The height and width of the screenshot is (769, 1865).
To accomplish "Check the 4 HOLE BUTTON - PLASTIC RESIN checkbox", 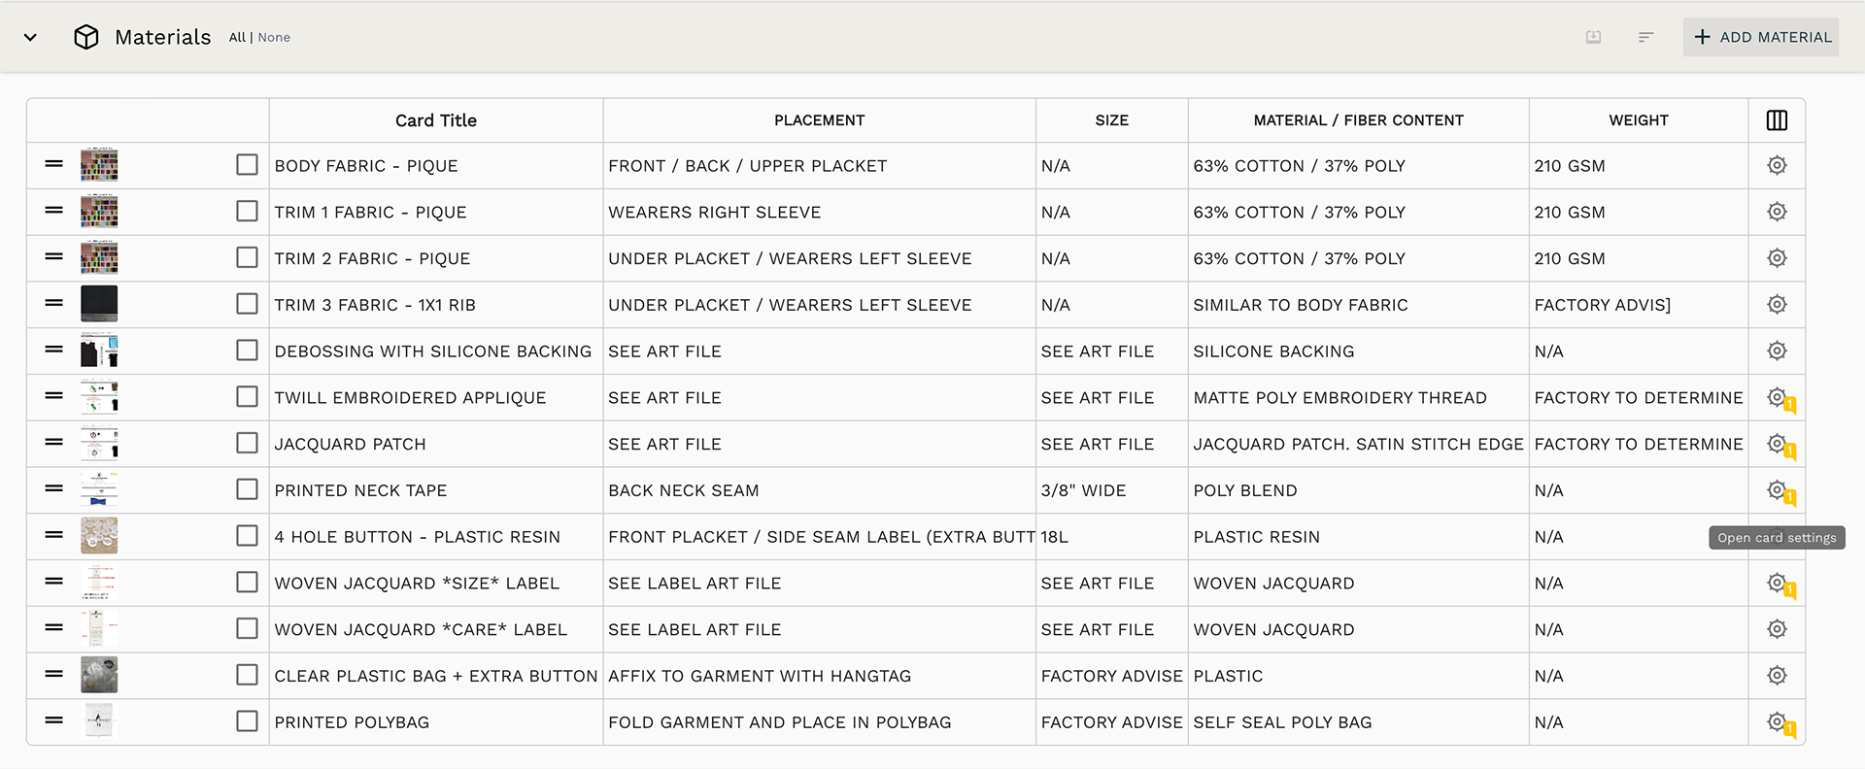I will (x=248, y=536).
